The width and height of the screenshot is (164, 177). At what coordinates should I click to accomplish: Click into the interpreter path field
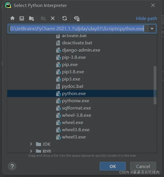(x=78, y=29)
